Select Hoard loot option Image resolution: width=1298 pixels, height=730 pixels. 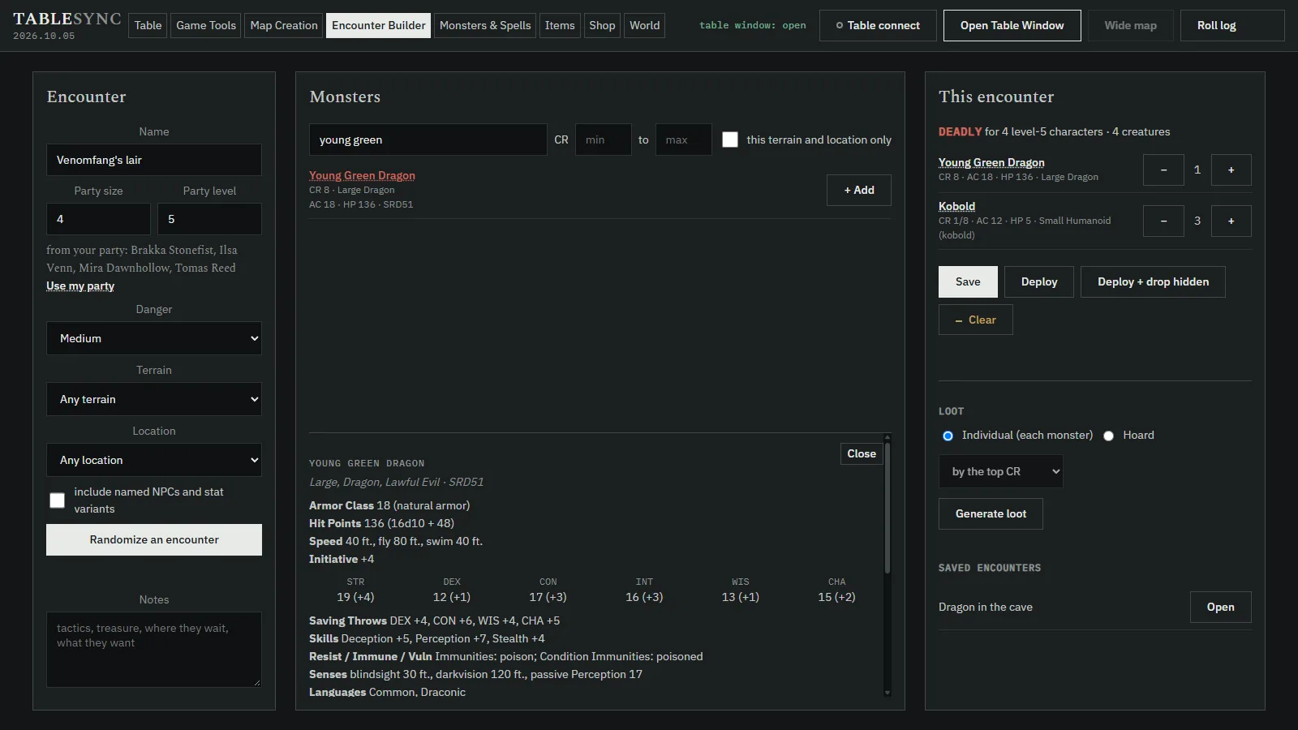coord(1108,436)
